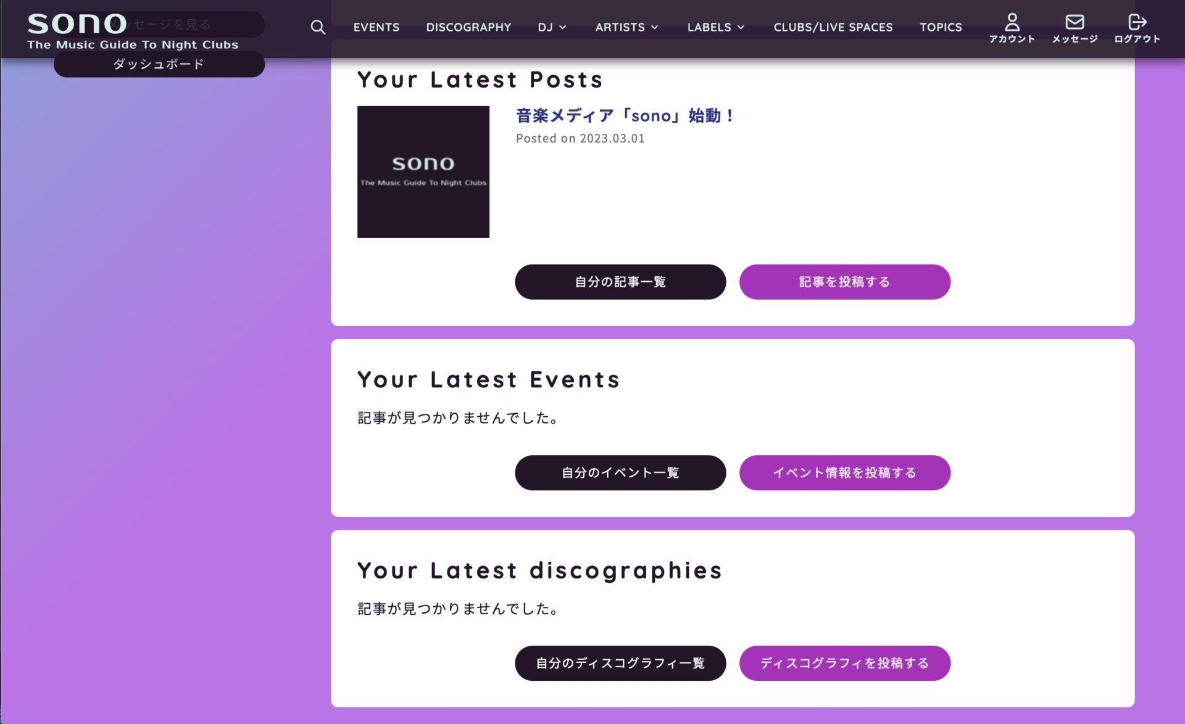1185x724 pixels.
Task: Click the 自分のイベント一覧 button
Action: click(x=620, y=472)
